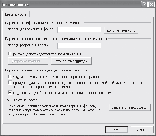Check удалять личные сведения из файла
156x136 pixels.
pyautogui.click(x=10, y=77)
